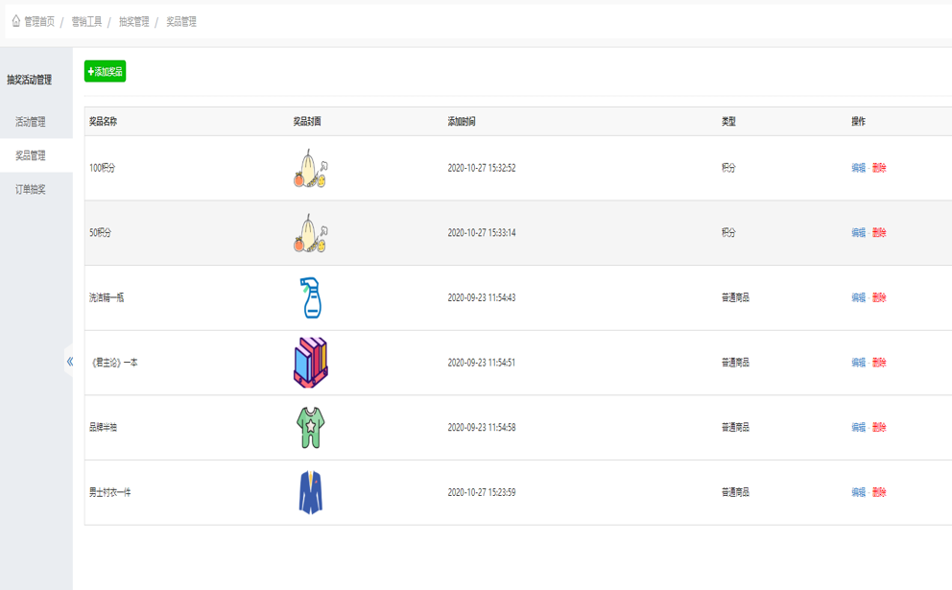The width and height of the screenshot is (952, 590).
Task: Click the books image for 《君主论》一本
Action: pos(310,363)
